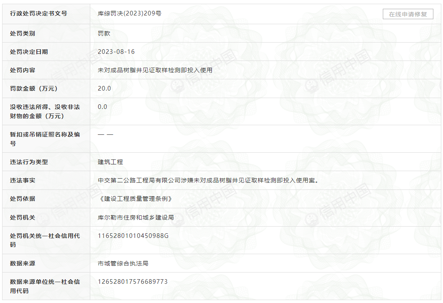Click the 处罚机关统一社会信用代码 label
Viewport: 443px width, 303px height.
pos(45,240)
